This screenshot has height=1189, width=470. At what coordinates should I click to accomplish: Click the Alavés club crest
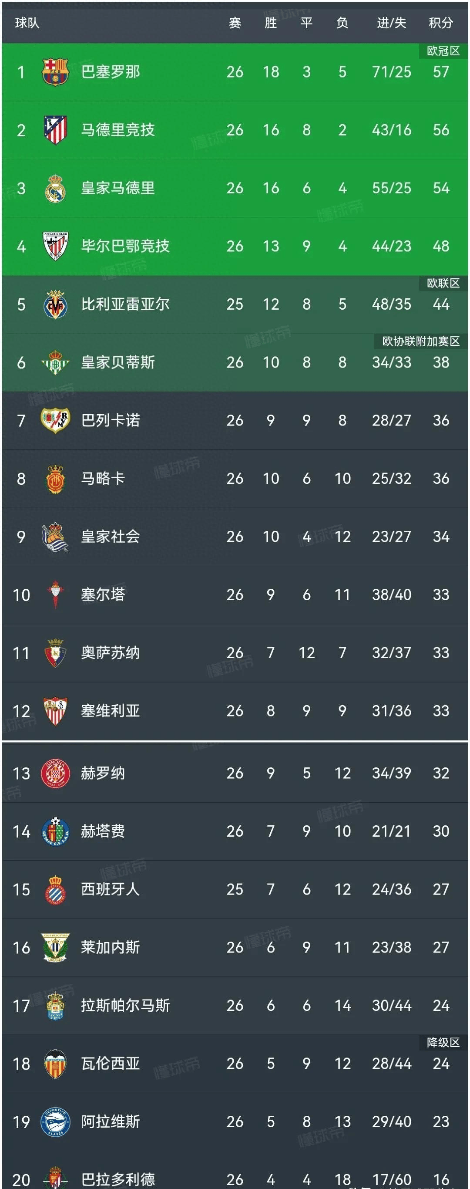(x=55, y=1121)
